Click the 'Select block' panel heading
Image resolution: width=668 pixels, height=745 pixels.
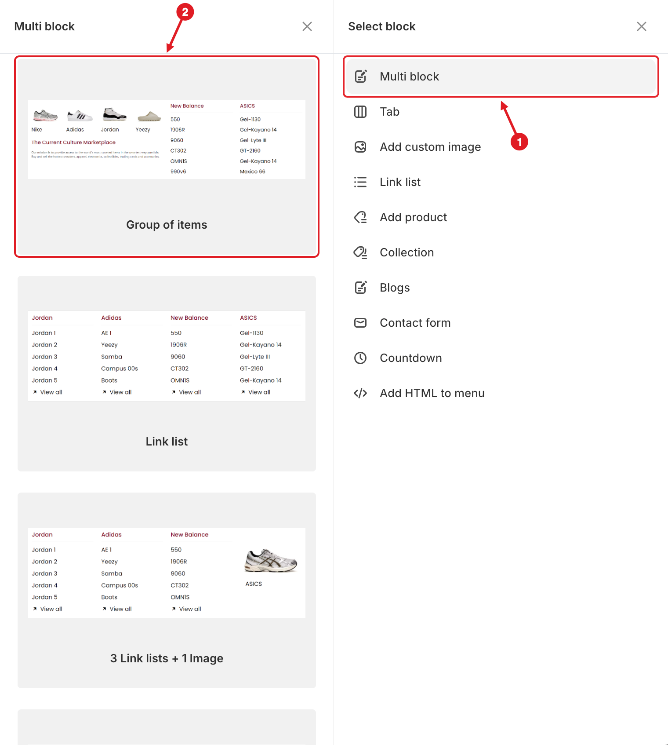(382, 26)
